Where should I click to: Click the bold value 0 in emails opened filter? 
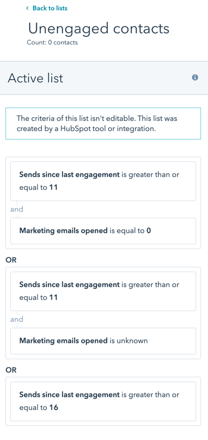pyautogui.click(x=149, y=231)
